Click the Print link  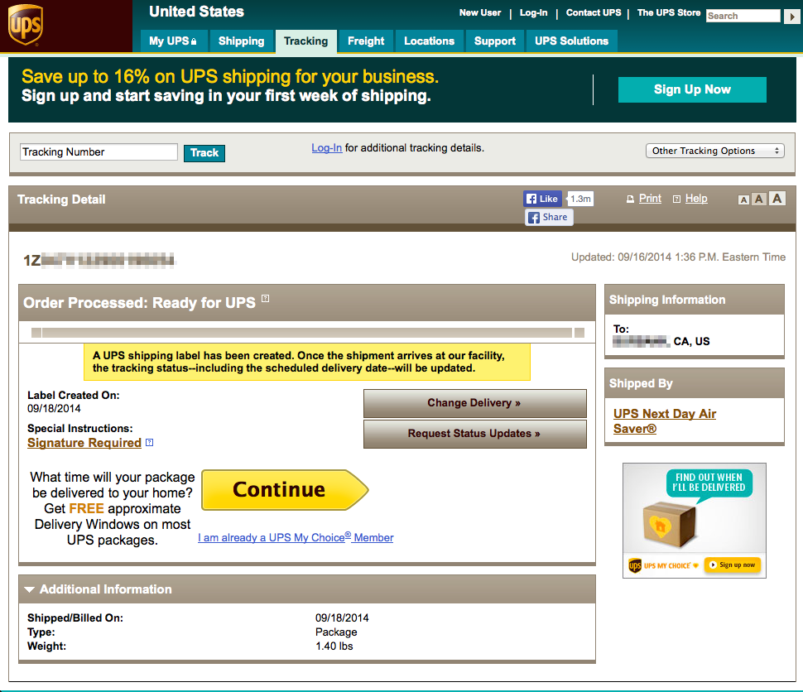tap(650, 198)
